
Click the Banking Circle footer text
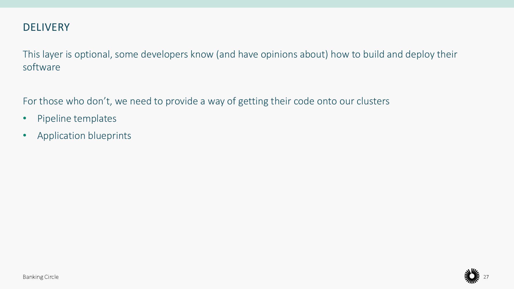(41, 277)
